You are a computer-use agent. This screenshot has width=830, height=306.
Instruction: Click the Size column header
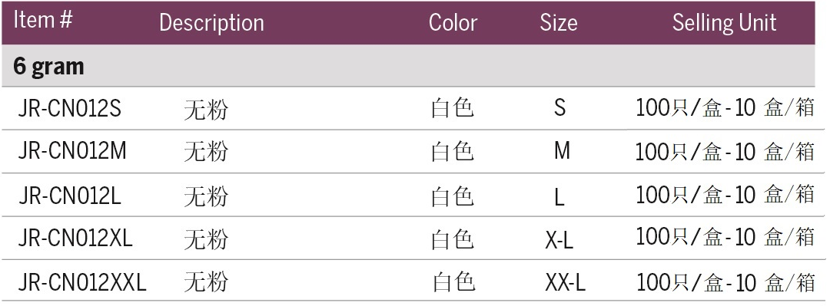[559, 23]
